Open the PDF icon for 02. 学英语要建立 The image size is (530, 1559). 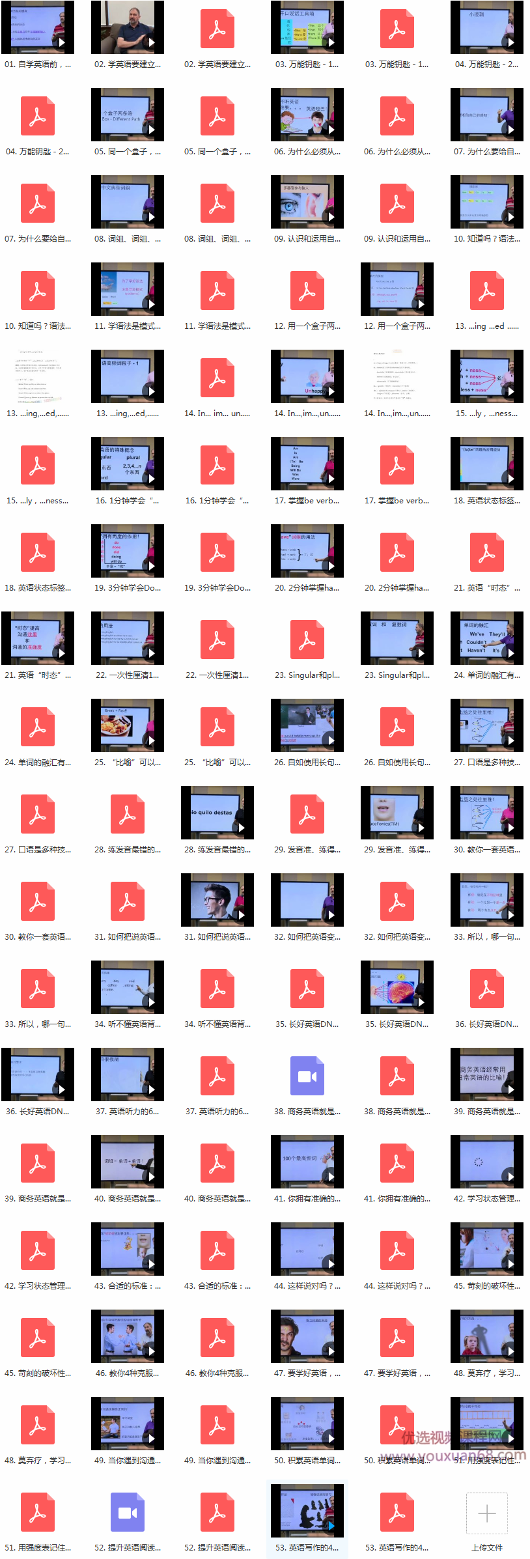pos(217,29)
